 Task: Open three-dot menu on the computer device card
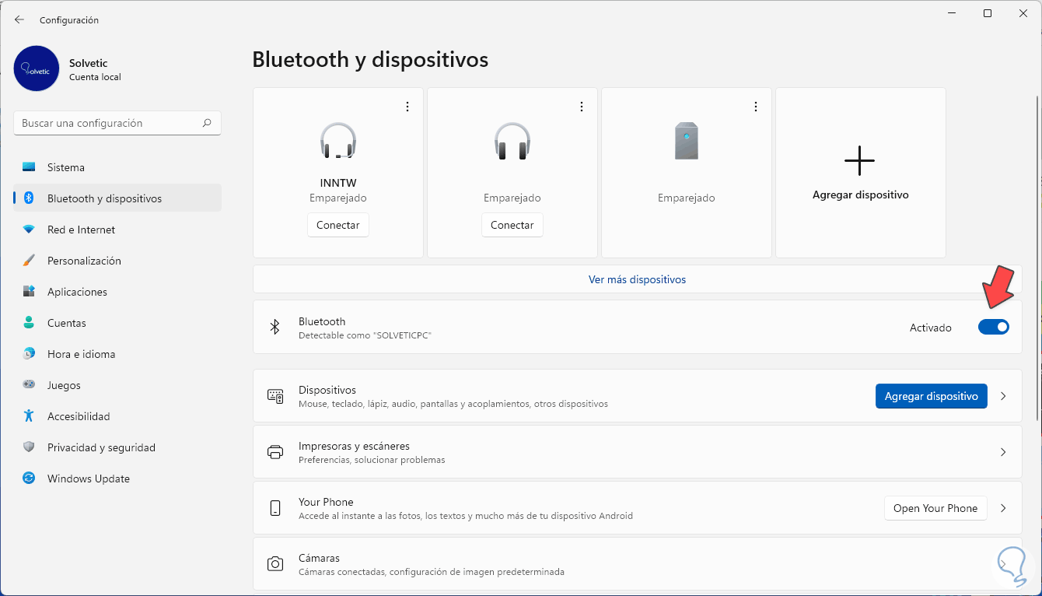[x=756, y=107]
